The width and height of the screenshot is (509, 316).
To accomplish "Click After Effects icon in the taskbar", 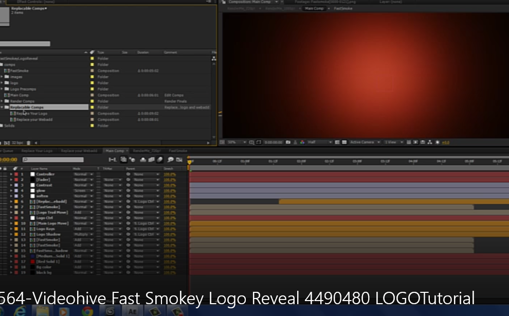I will coord(132,311).
